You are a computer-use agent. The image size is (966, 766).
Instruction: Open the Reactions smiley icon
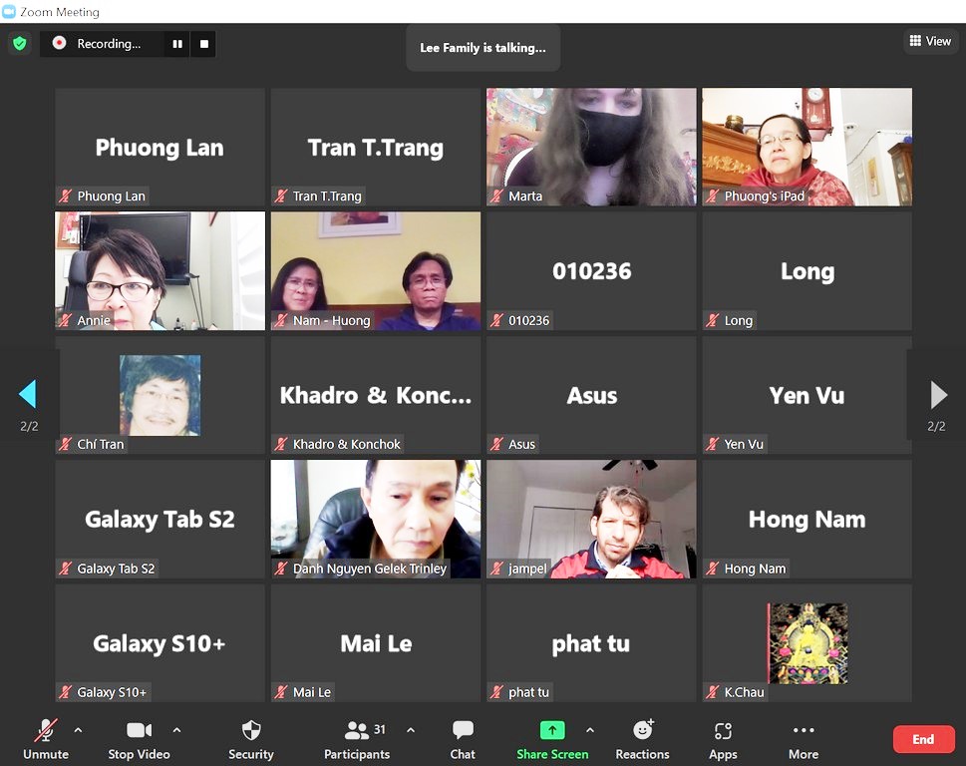coord(643,730)
